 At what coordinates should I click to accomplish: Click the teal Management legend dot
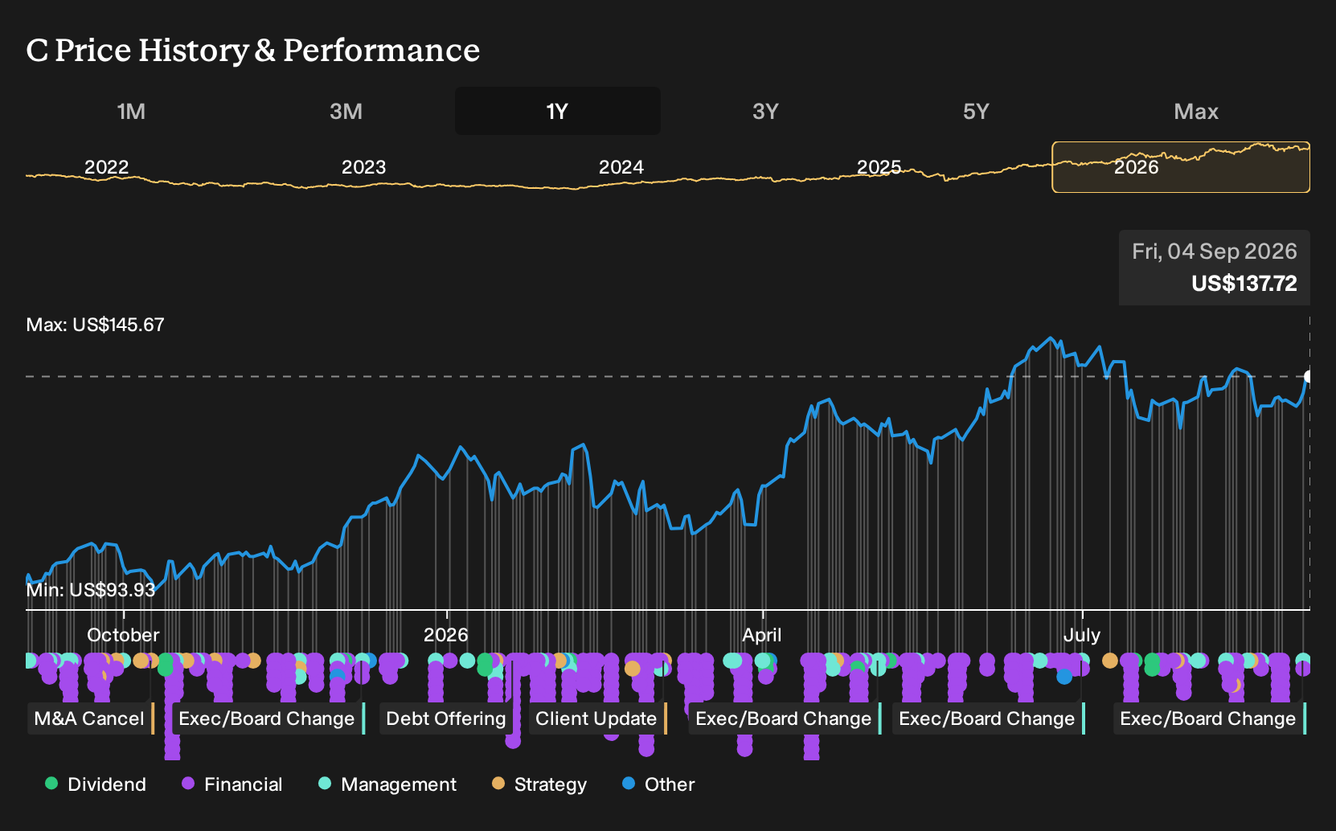(325, 784)
